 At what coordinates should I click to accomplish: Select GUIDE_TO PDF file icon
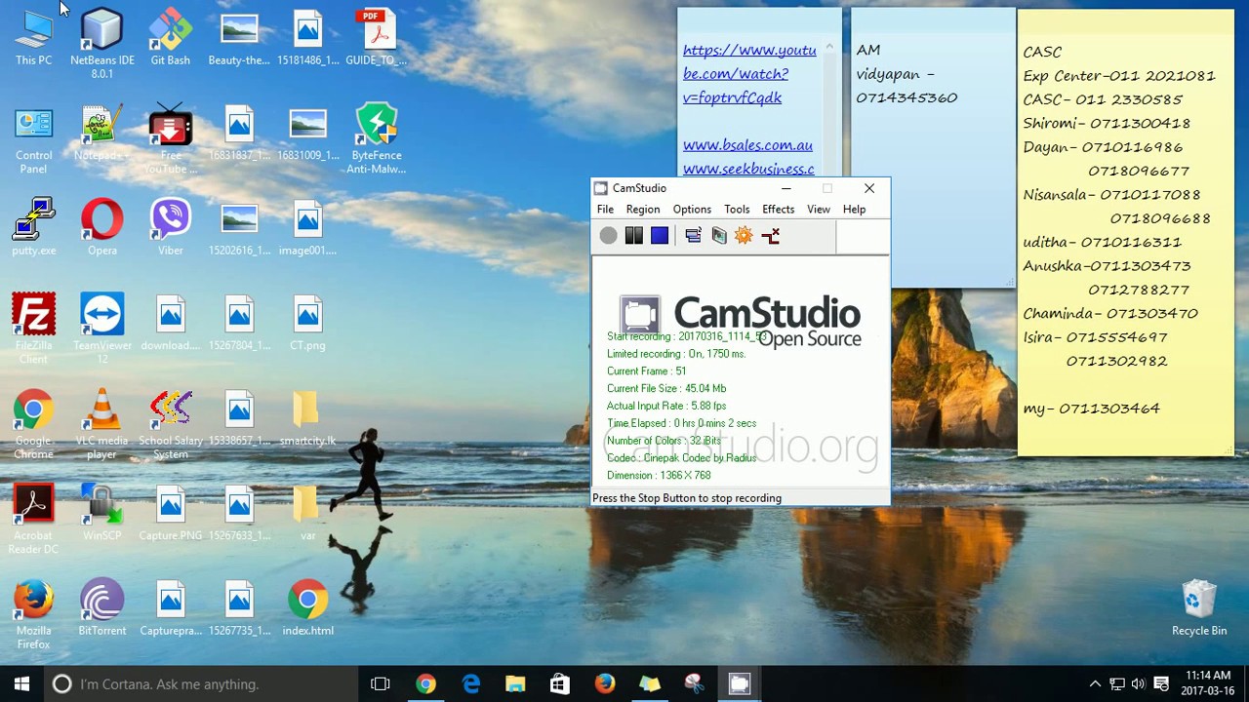(377, 39)
